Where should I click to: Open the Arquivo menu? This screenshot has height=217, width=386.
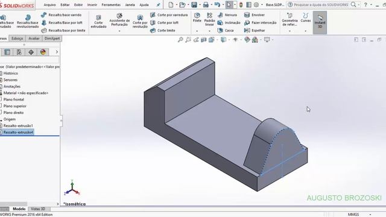pos(49,5)
